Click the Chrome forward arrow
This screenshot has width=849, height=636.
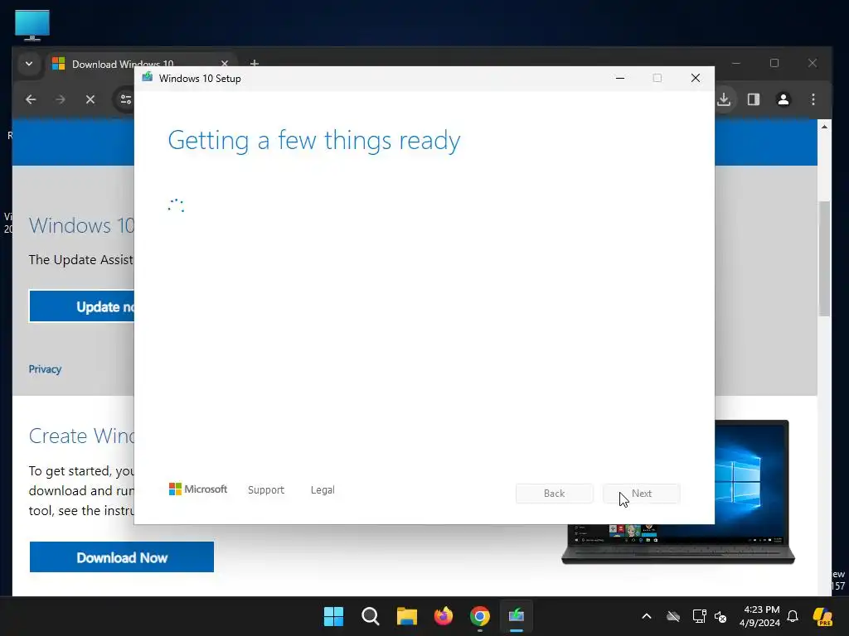(61, 99)
